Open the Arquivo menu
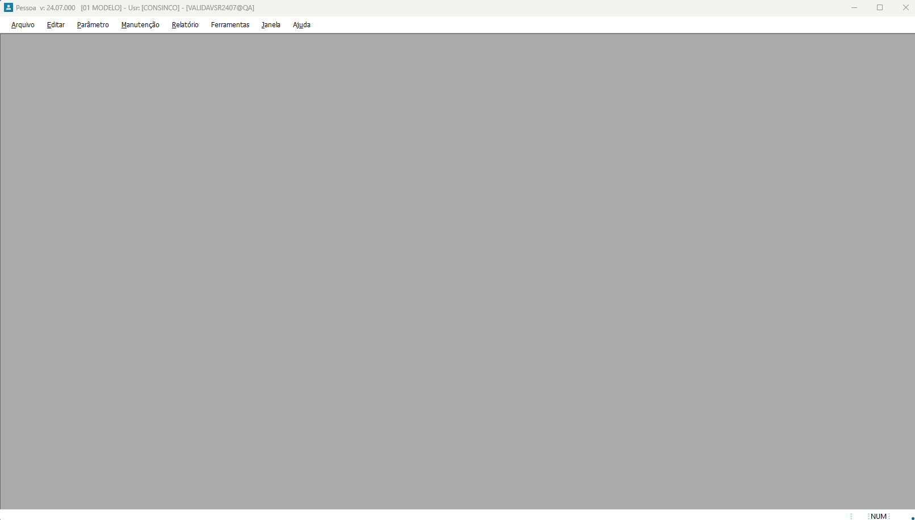Image resolution: width=915 pixels, height=520 pixels. [x=23, y=25]
